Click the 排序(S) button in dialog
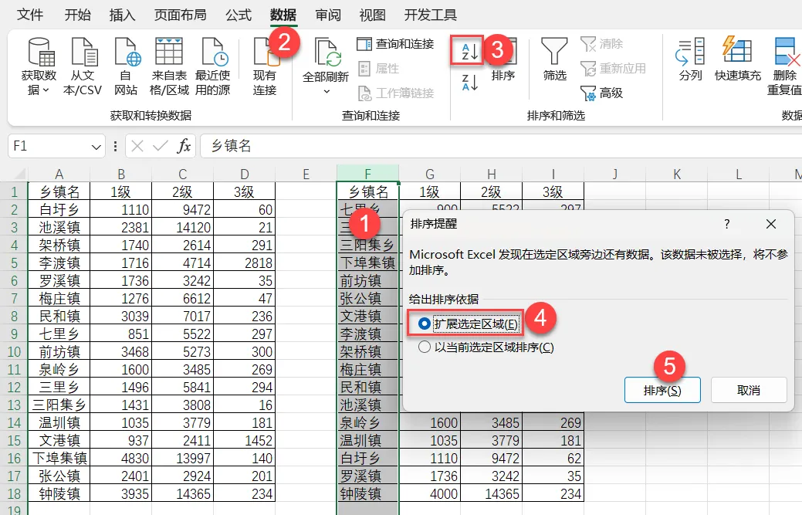Screen dimensions: 802x515 (x=662, y=390)
